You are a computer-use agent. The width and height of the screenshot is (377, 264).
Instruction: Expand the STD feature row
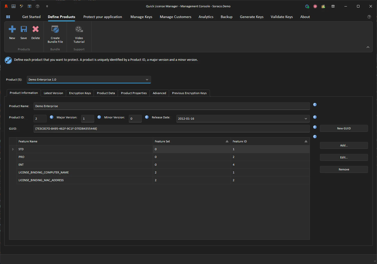pos(13,149)
